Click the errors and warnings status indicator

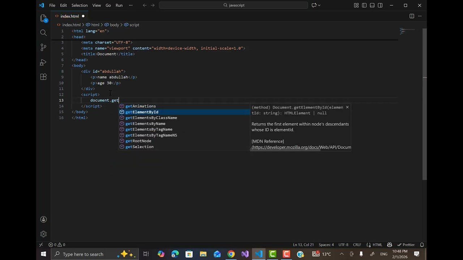[x=57, y=244]
